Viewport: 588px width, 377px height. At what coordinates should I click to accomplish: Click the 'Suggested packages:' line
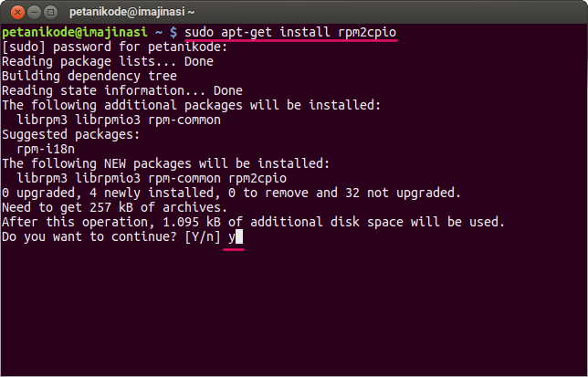coord(70,134)
